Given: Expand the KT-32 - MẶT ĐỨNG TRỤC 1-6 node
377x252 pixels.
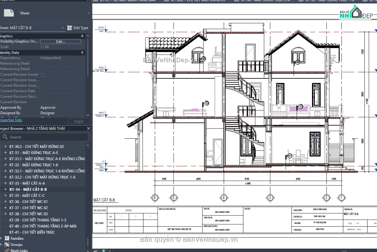Looking at the screenshot, I should click(x=5, y=165).
